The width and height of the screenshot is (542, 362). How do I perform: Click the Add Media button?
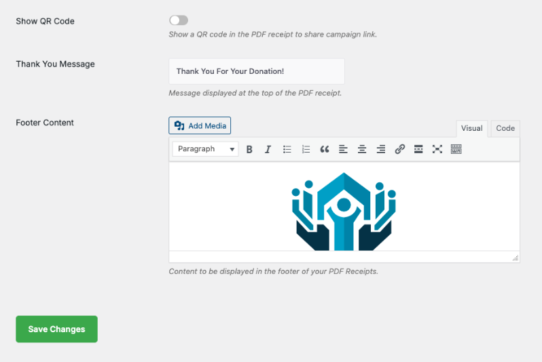tap(200, 125)
